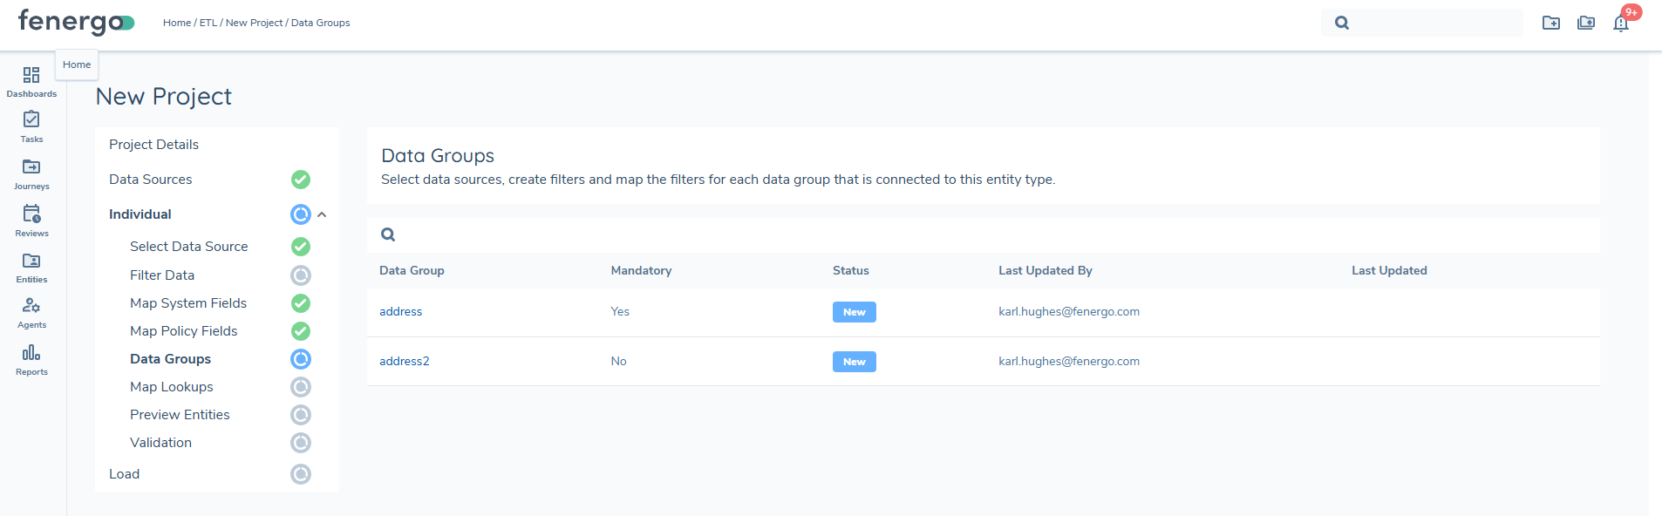The width and height of the screenshot is (1662, 516).
Task: Open the Reviews sidebar icon
Action: (x=31, y=221)
